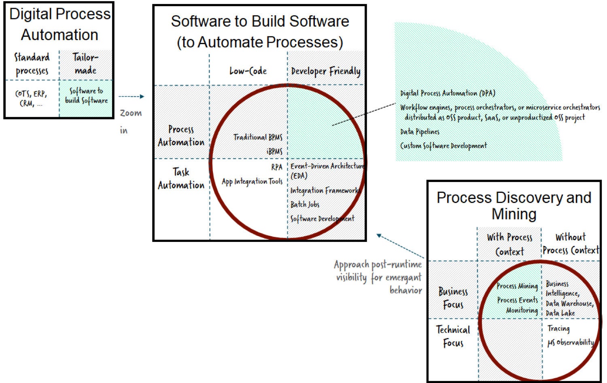The height and width of the screenshot is (383, 607).
Task: Click the 'App Integration Tools' text
Action: [x=252, y=182]
